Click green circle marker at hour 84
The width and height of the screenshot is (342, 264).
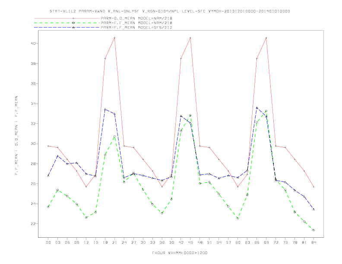(x=313, y=230)
